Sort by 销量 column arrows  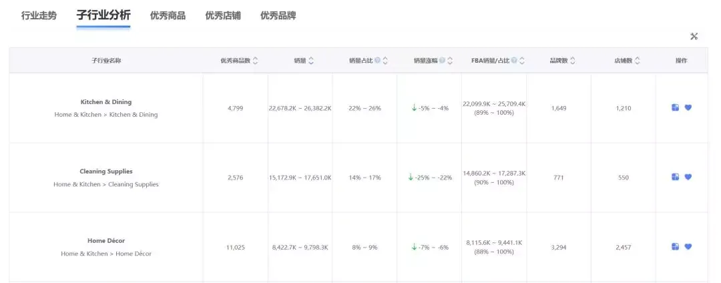tap(311, 61)
